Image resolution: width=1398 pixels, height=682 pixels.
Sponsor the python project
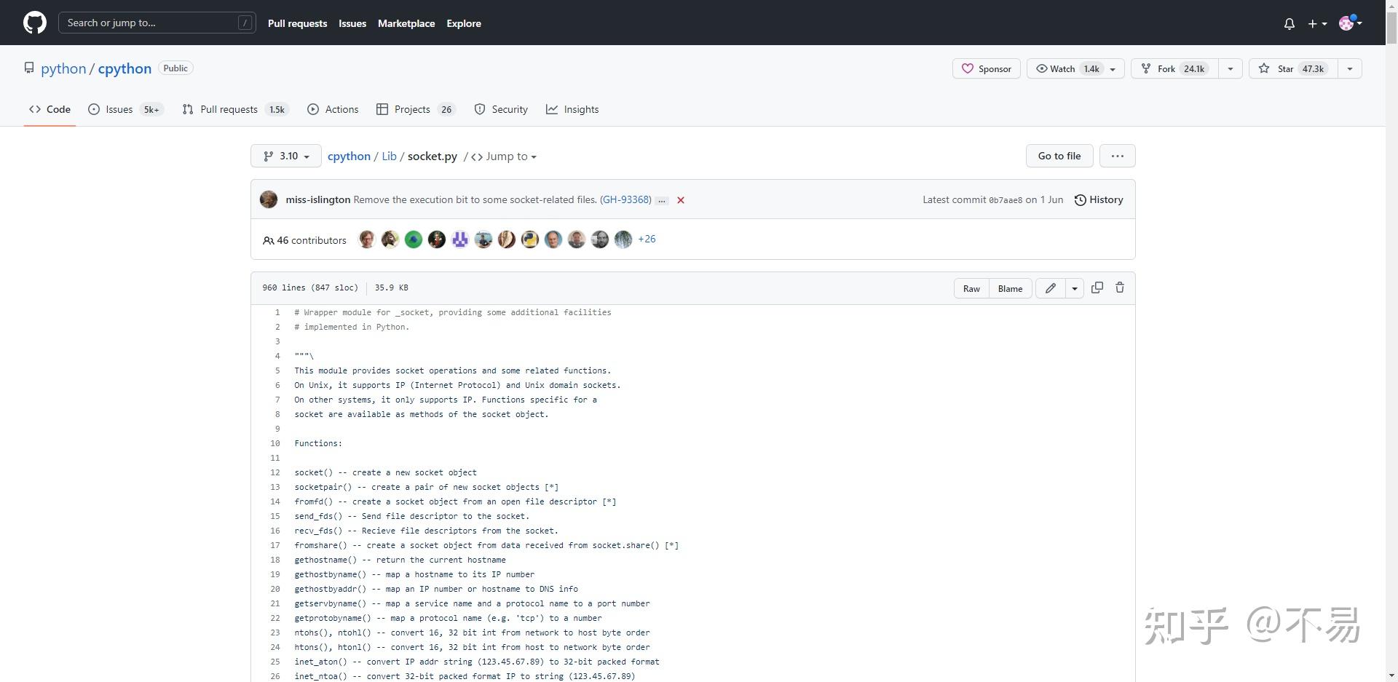coord(987,68)
